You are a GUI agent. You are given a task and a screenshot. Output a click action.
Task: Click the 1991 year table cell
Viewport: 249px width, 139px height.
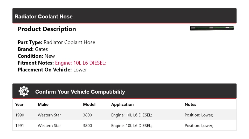tap(20, 126)
